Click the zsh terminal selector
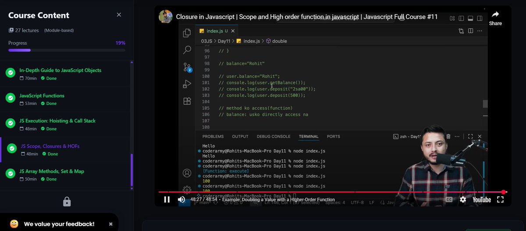This screenshot has width=526, height=231. pos(407,137)
